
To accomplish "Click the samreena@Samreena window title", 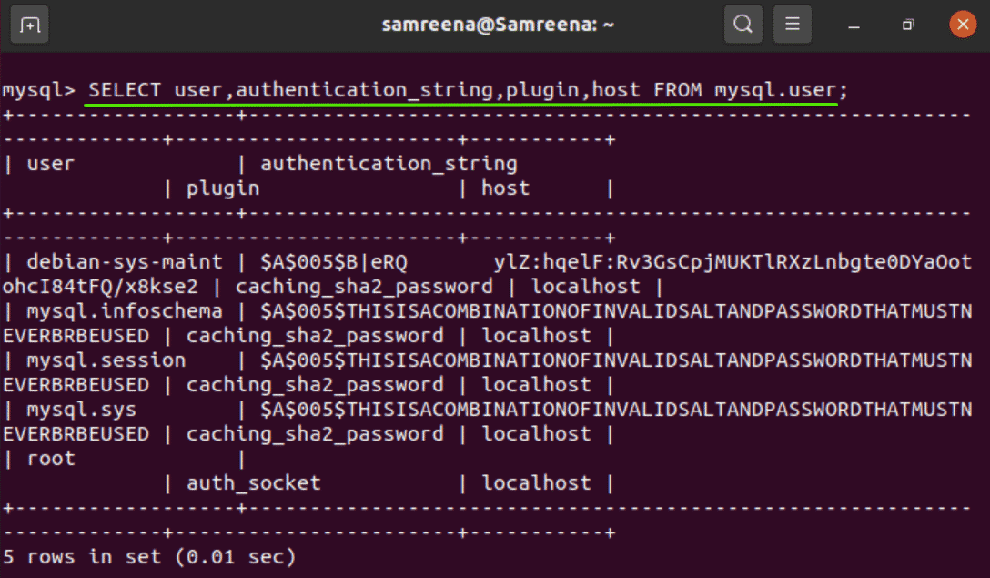I will 498,25.
